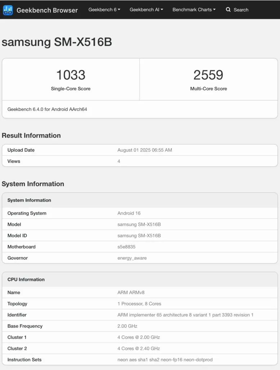Click the 1033 single-core score value

[71, 75]
